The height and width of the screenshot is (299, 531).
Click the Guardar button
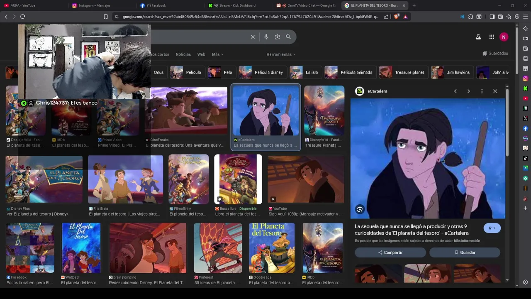[465, 252]
